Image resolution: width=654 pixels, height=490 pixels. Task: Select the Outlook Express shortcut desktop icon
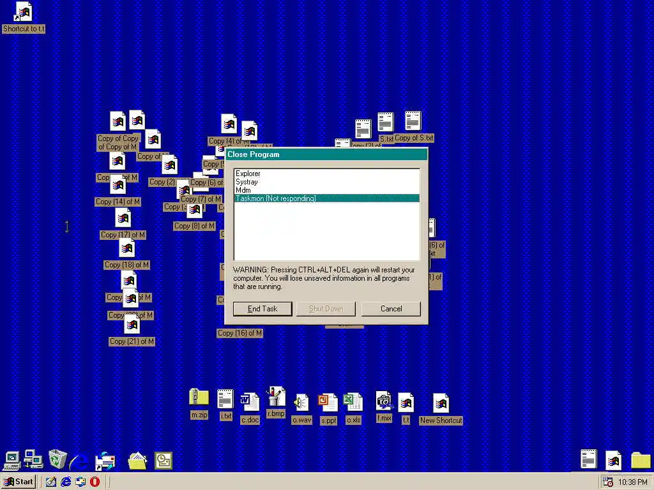pos(105,461)
